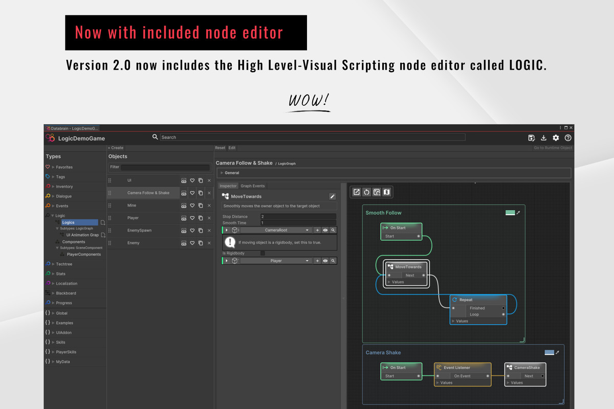Image resolution: width=614 pixels, height=409 pixels.
Task: Click the objects Filter input field
Action: coord(165,167)
